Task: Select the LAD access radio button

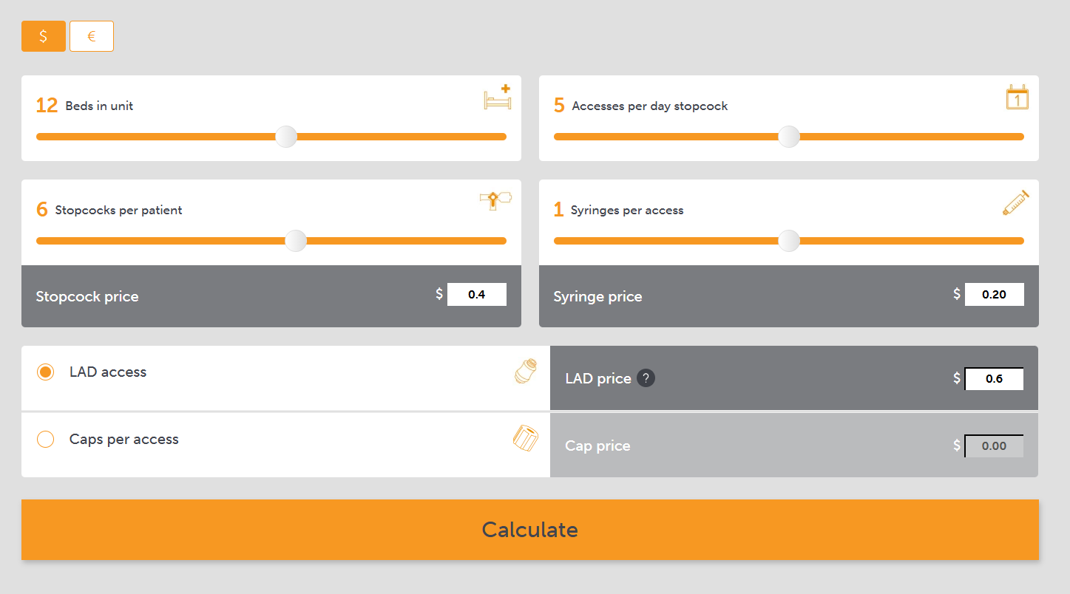Action: 46,372
